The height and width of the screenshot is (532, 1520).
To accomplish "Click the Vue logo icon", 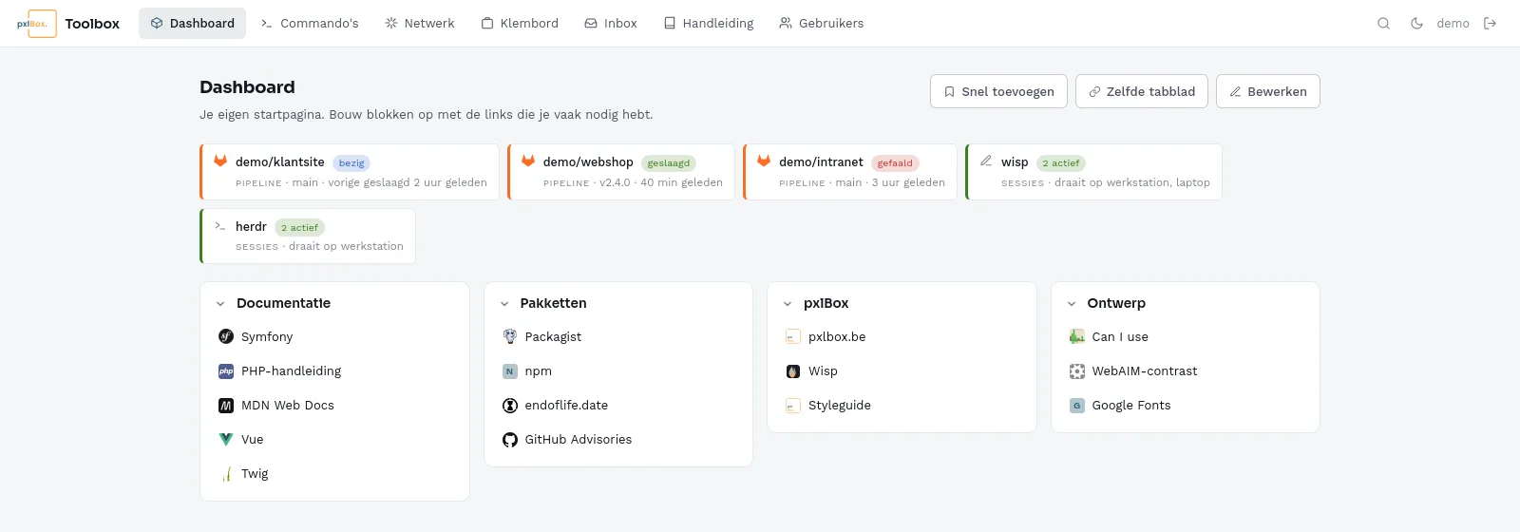I will (x=226, y=440).
